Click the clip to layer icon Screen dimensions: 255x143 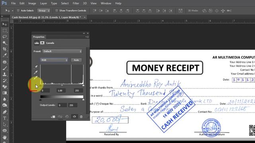click(x=53, y=116)
